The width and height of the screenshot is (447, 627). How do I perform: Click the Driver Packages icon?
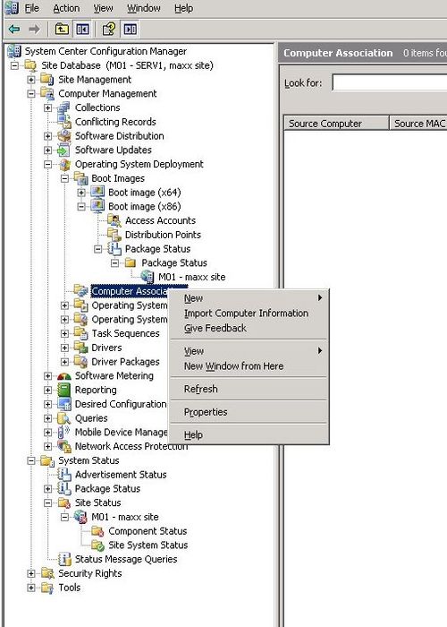81,362
